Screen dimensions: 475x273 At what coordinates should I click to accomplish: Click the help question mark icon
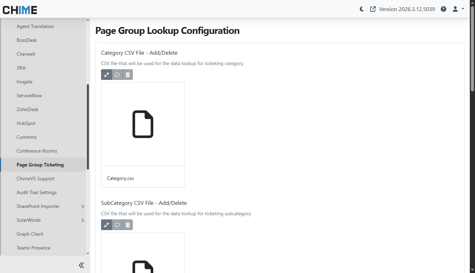(444, 9)
